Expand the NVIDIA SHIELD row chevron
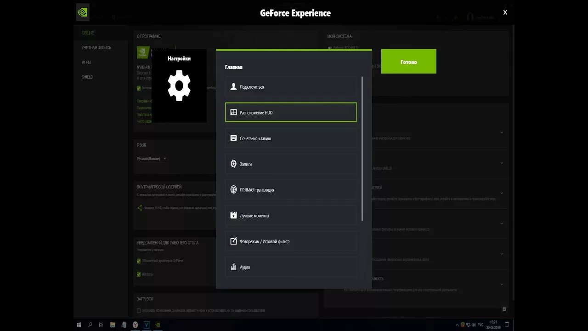Screen dimensions: 588x331 (x=502, y=163)
